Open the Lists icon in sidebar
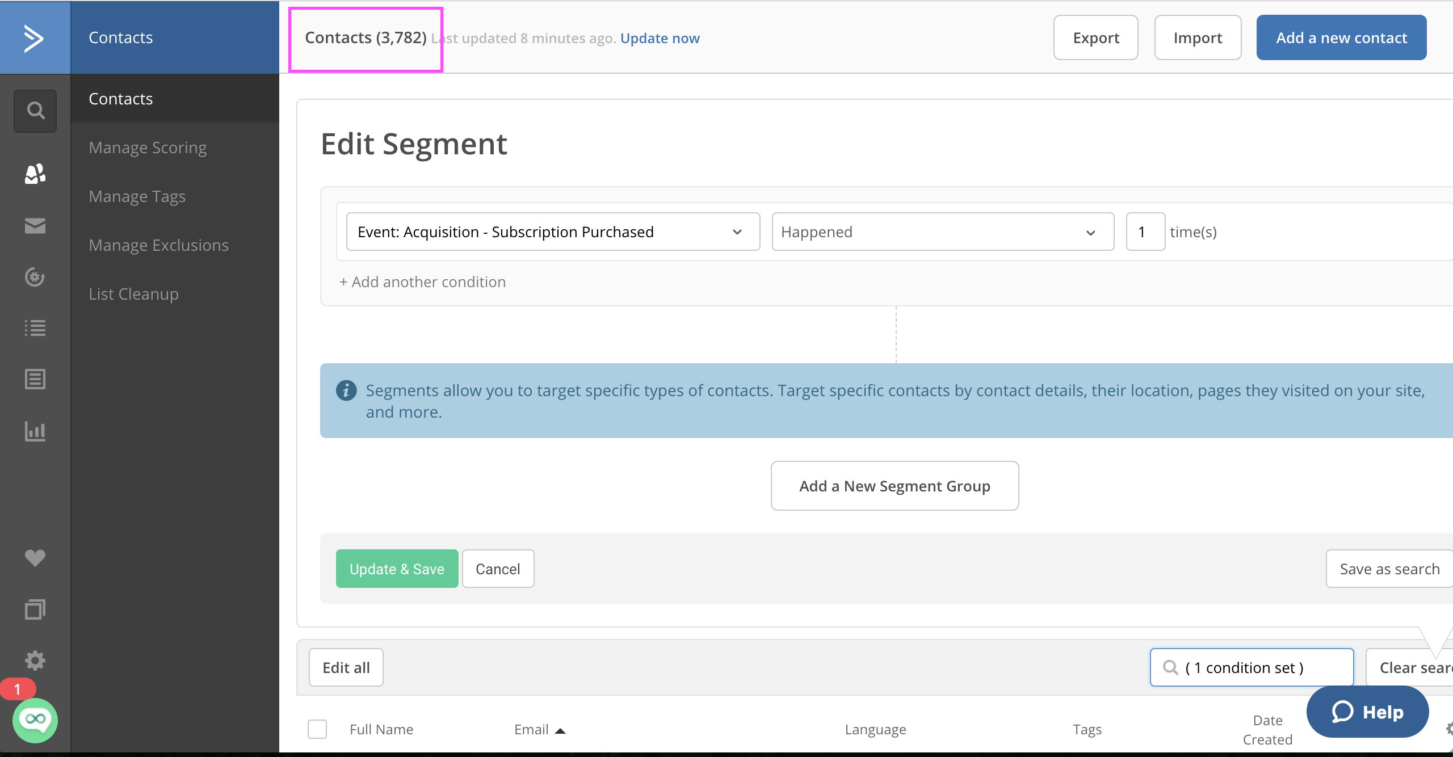The image size is (1453, 757). click(x=35, y=328)
